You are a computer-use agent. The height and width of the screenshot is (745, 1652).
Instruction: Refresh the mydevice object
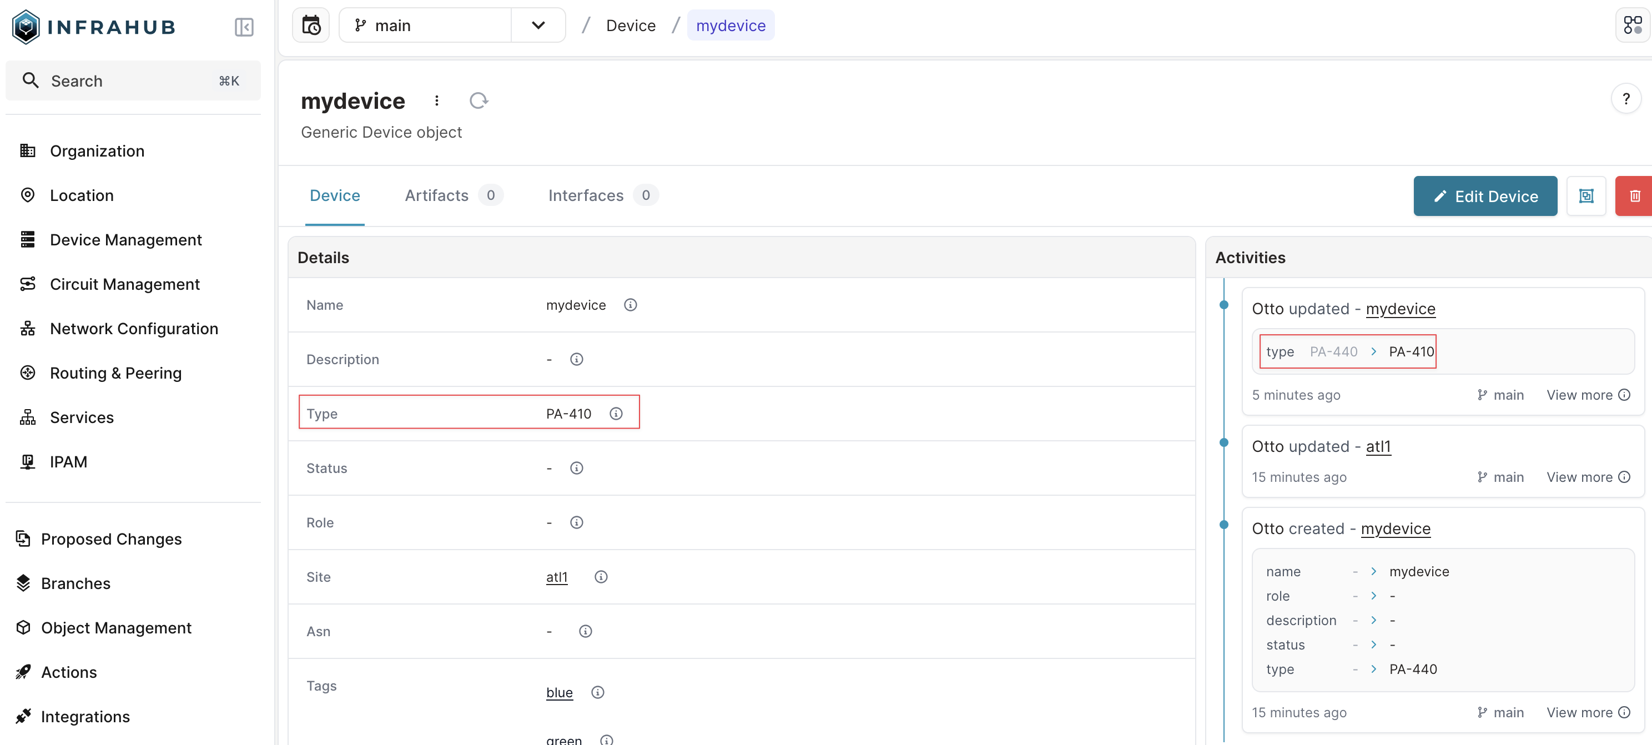pyautogui.click(x=479, y=100)
